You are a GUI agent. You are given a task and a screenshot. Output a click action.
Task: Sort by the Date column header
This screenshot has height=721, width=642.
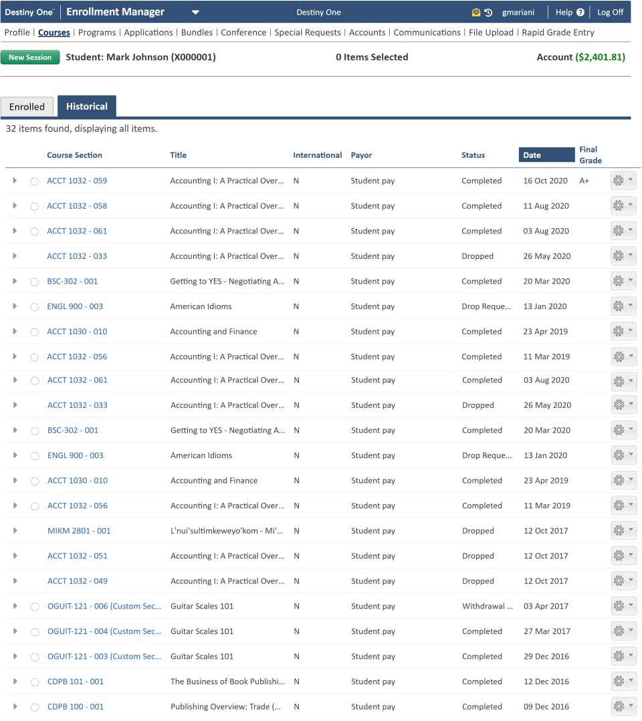pyautogui.click(x=546, y=155)
